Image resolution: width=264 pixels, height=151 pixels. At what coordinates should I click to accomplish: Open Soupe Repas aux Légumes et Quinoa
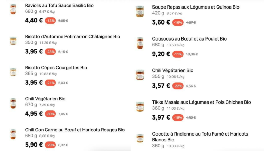tap(196, 7)
